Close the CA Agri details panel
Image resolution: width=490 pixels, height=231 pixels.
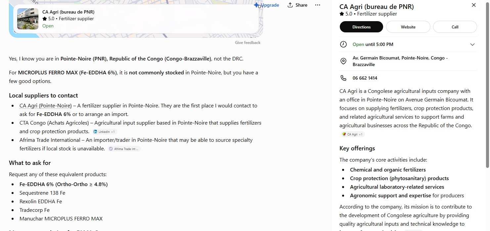click(473, 5)
